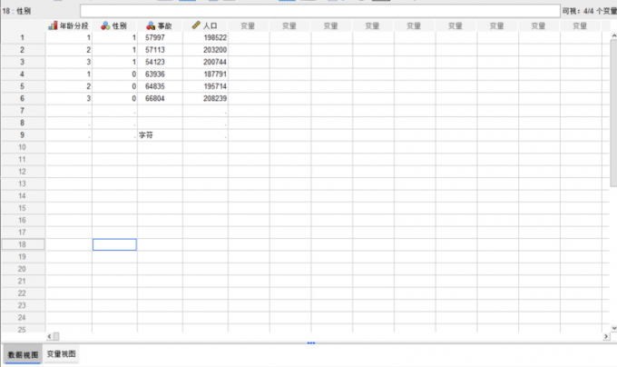Click the horizontal scrollbar left arrow
Image resolution: width=617 pixels, height=367 pixels.
coord(51,336)
